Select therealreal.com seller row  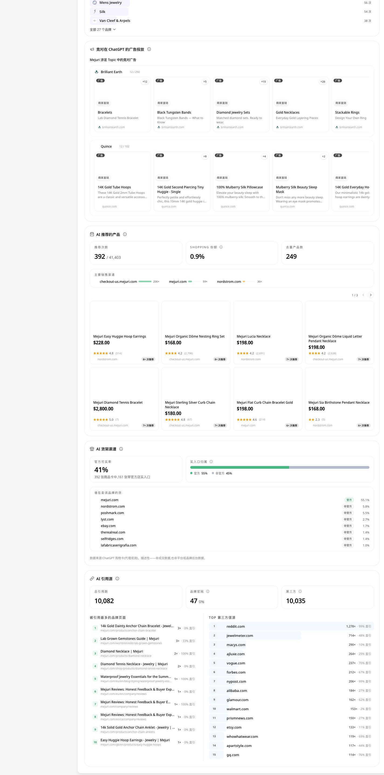click(x=232, y=532)
